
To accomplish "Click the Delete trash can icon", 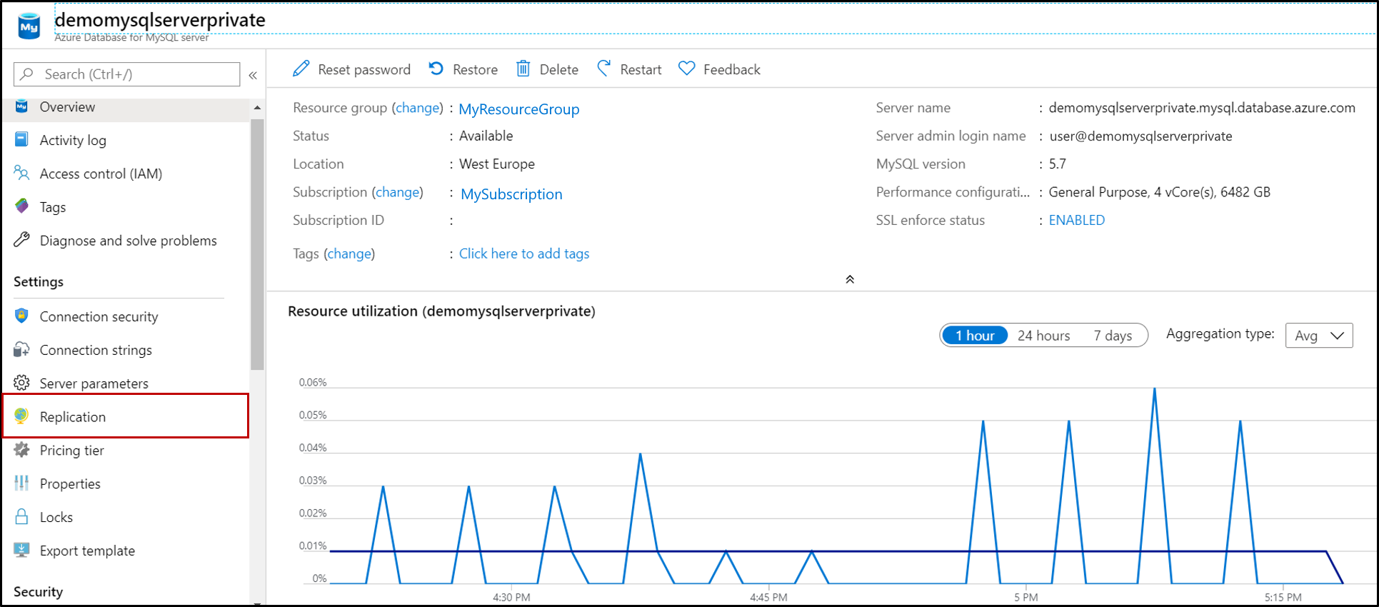I will click(x=523, y=69).
